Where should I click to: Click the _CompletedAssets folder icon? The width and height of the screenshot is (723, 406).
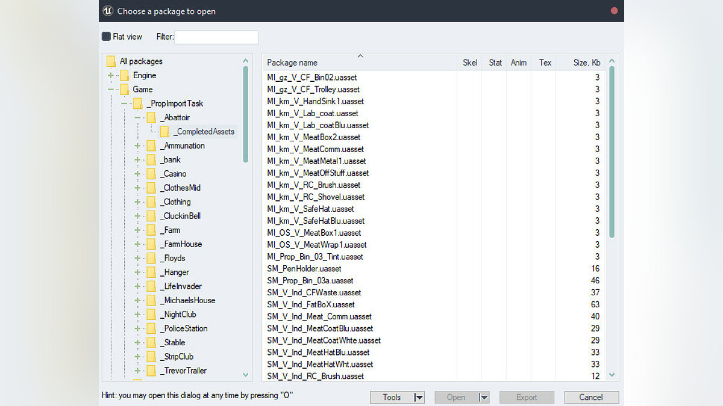coord(164,132)
